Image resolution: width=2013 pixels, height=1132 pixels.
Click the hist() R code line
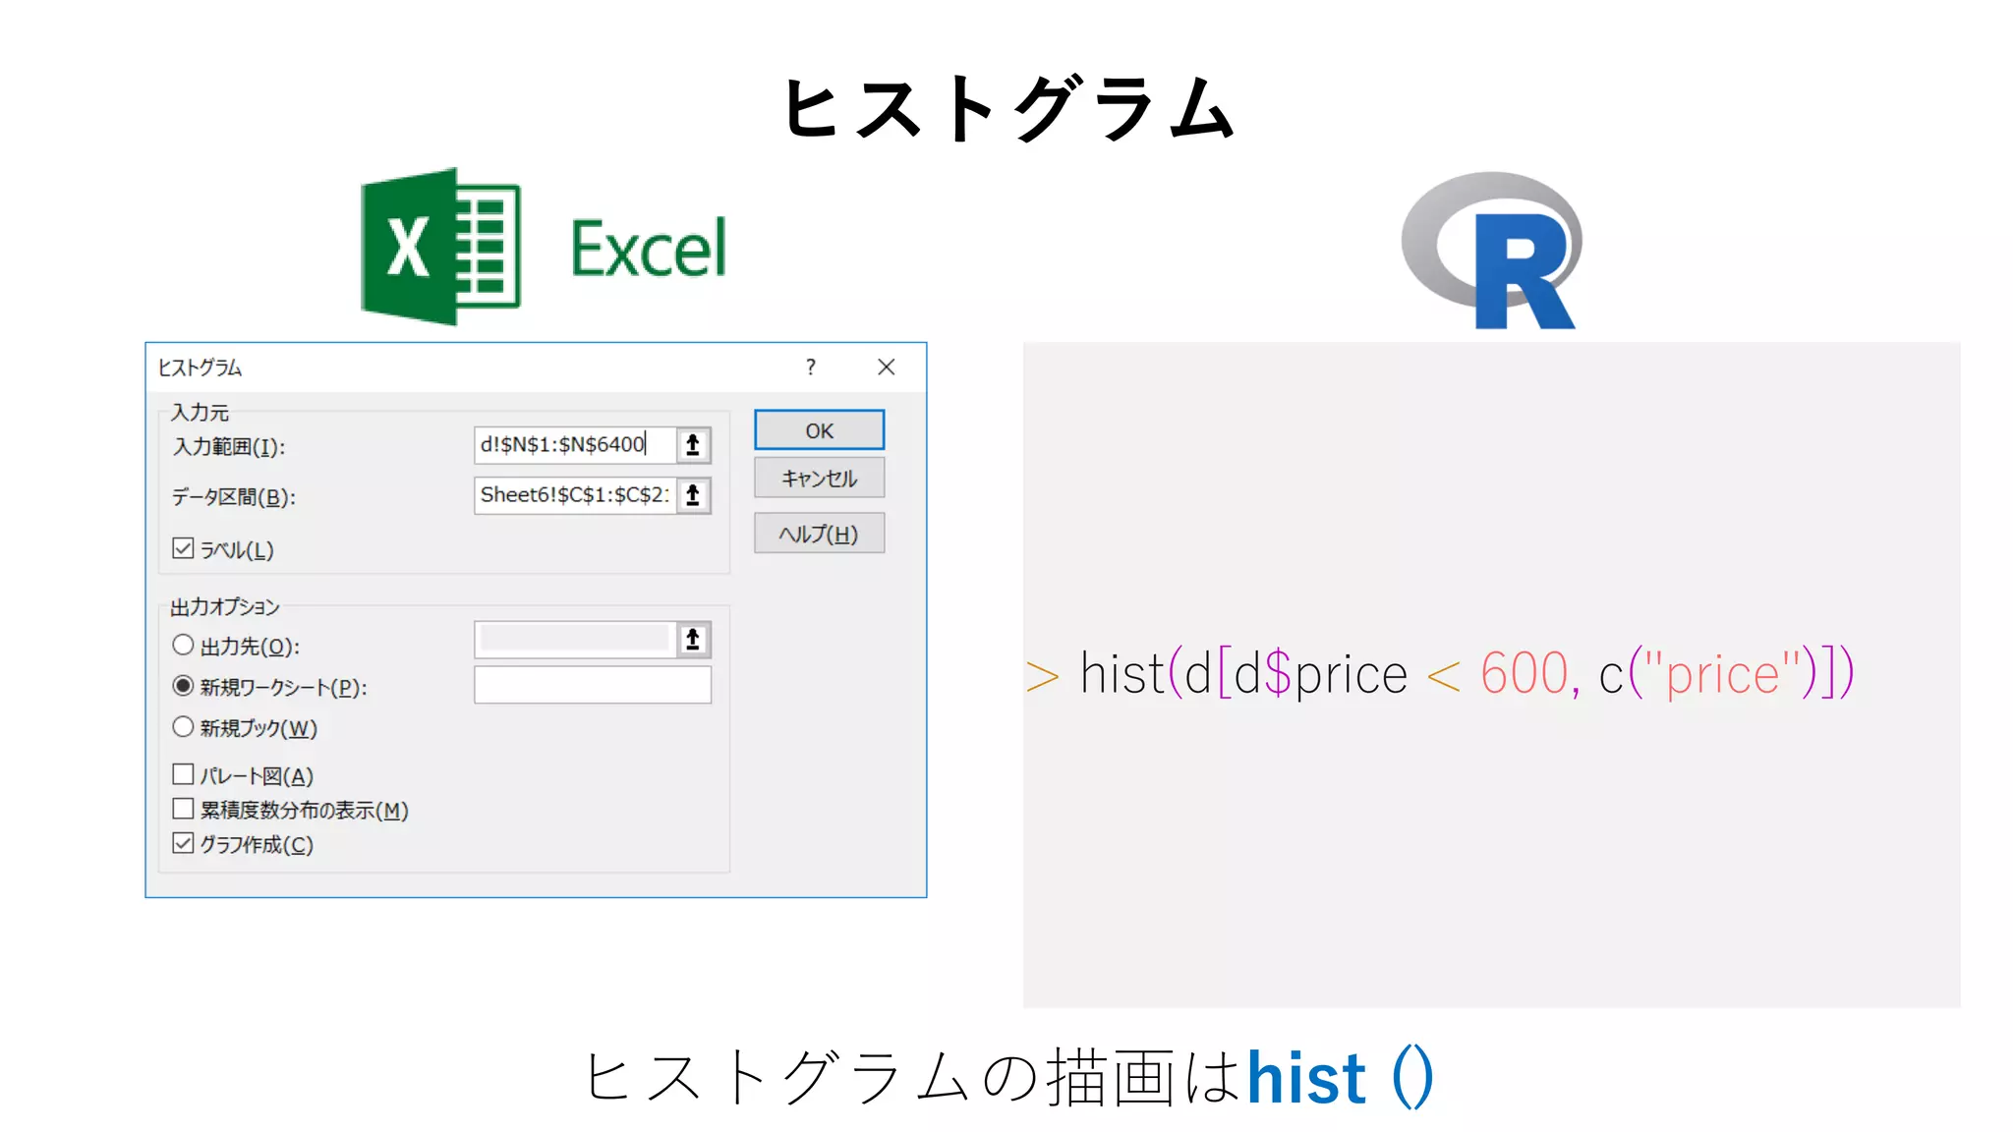pyautogui.click(x=1440, y=674)
